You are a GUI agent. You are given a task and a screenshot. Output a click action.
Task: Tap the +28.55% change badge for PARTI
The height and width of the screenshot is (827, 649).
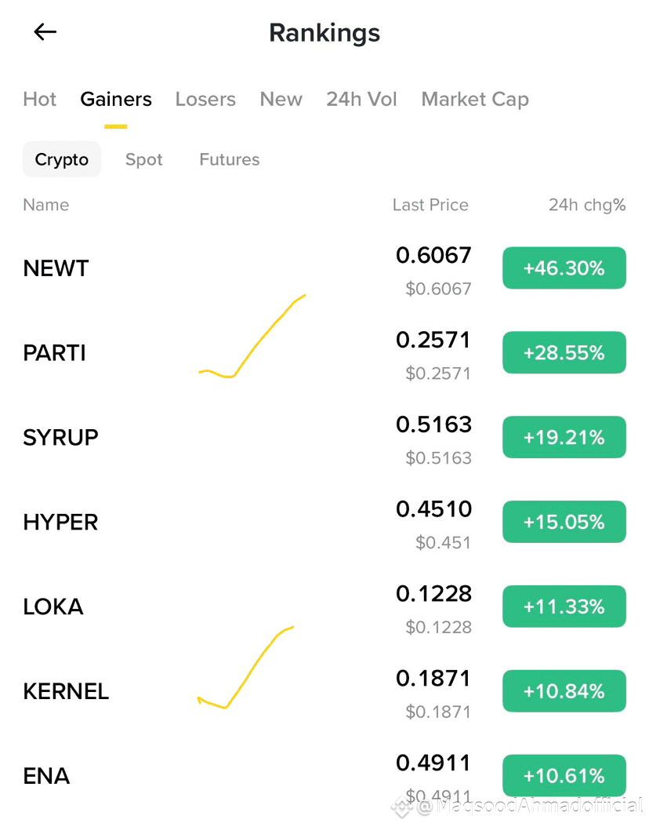(564, 353)
